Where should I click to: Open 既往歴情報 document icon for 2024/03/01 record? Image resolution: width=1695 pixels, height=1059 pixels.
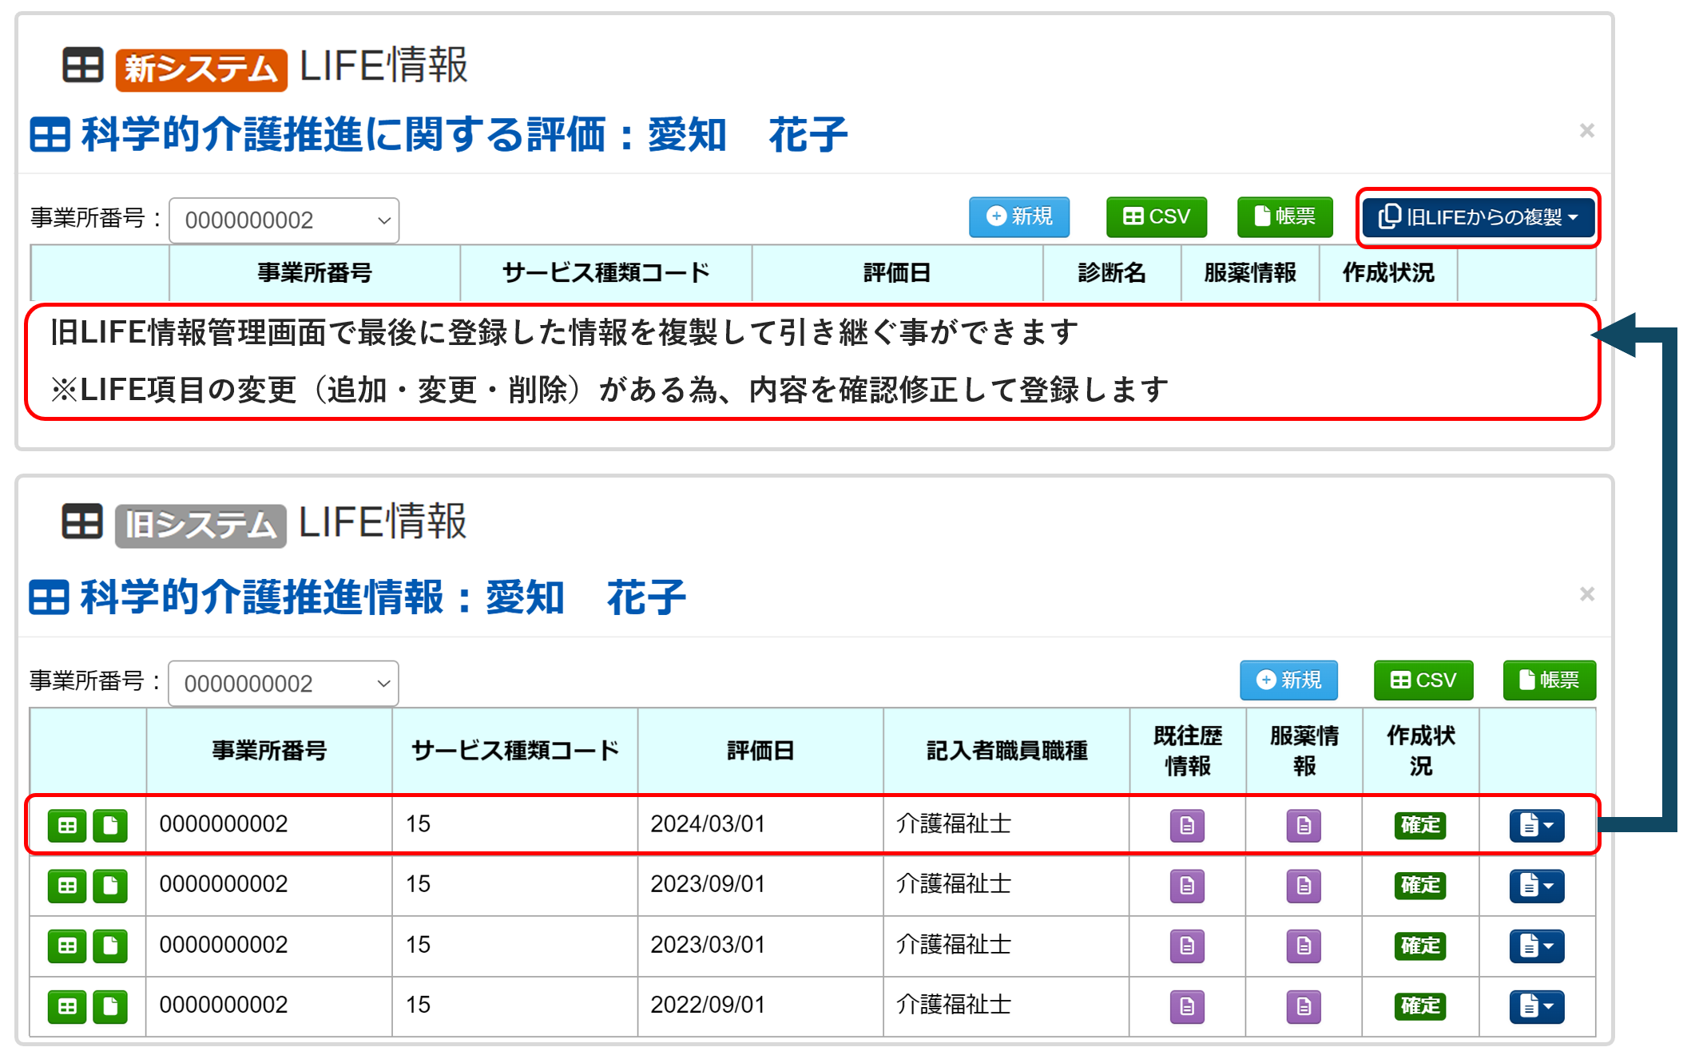[x=1187, y=825]
